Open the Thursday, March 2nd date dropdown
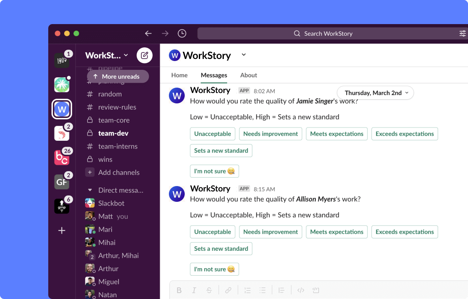This screenshot has height=299, width=468. 375,93
